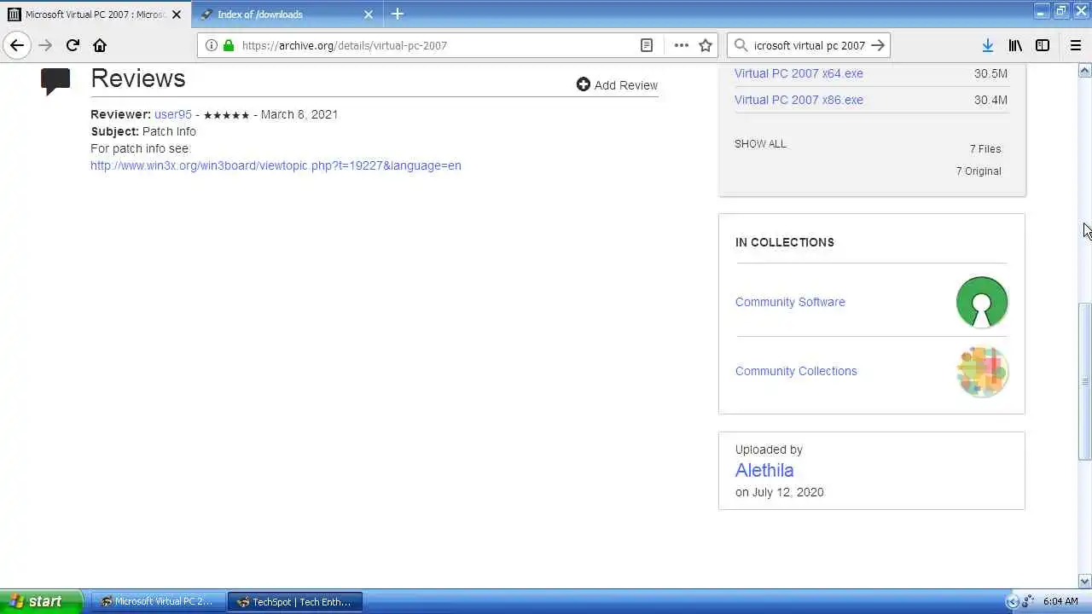
Task: Click the search magnifier icon
Action: pos(741,45)
